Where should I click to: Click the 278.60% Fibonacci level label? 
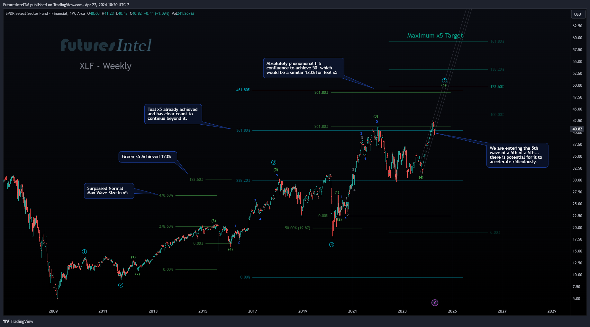166,226
